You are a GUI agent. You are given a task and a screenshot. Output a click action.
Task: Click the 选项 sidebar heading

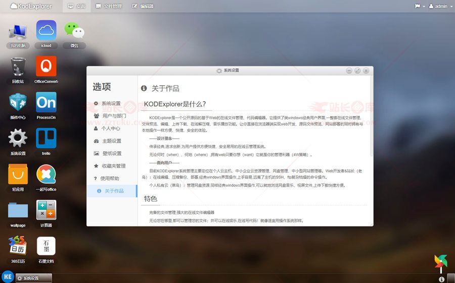click(102, 87)
